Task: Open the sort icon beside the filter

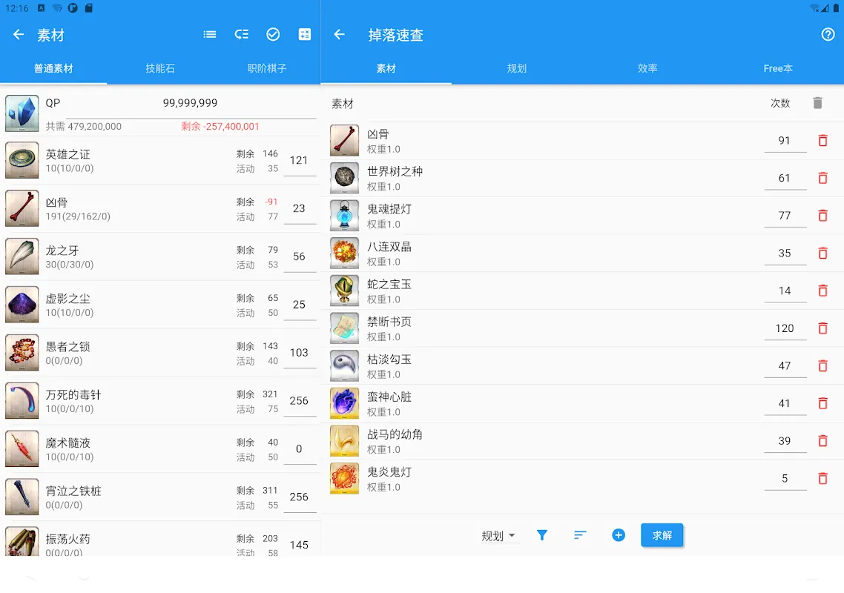Action: pos(580,535)
